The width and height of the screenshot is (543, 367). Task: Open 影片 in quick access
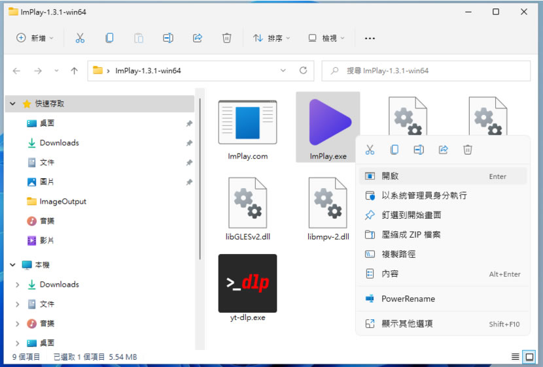(x=41, y=240)
